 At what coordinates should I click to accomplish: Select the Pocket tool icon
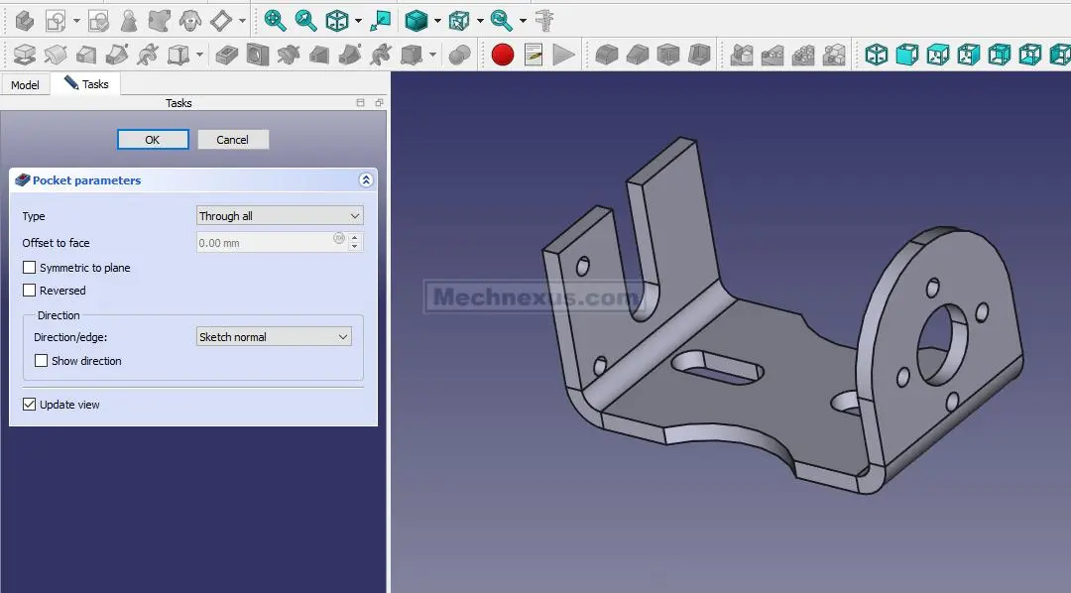pos(227,55)
